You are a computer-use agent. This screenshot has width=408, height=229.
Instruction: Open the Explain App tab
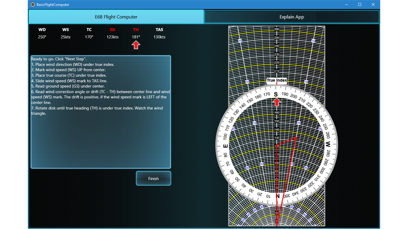click(x=292, y=17)
